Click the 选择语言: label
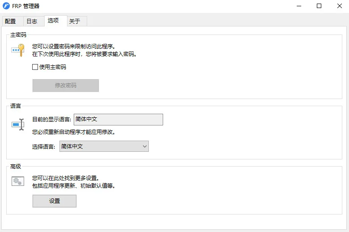This screenshot has height=232, width=349. [x=44, y=146]
